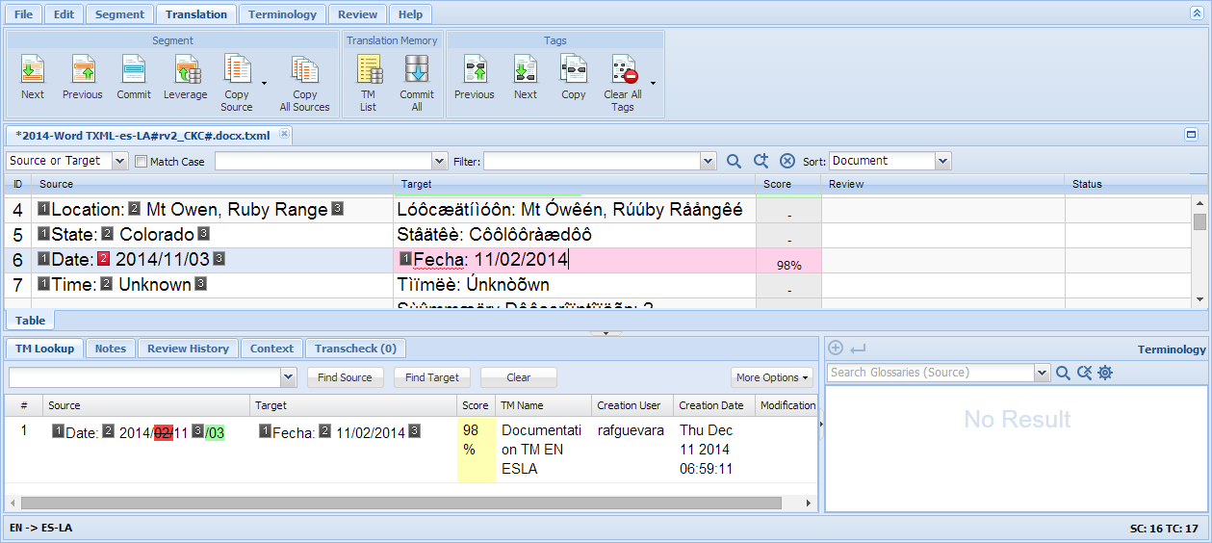This screenshot has width=1212, height=543.
Task: Click target cell 'Fecha: 11/02/2014'
Action: pyautogui.click(x=576, y=259)
